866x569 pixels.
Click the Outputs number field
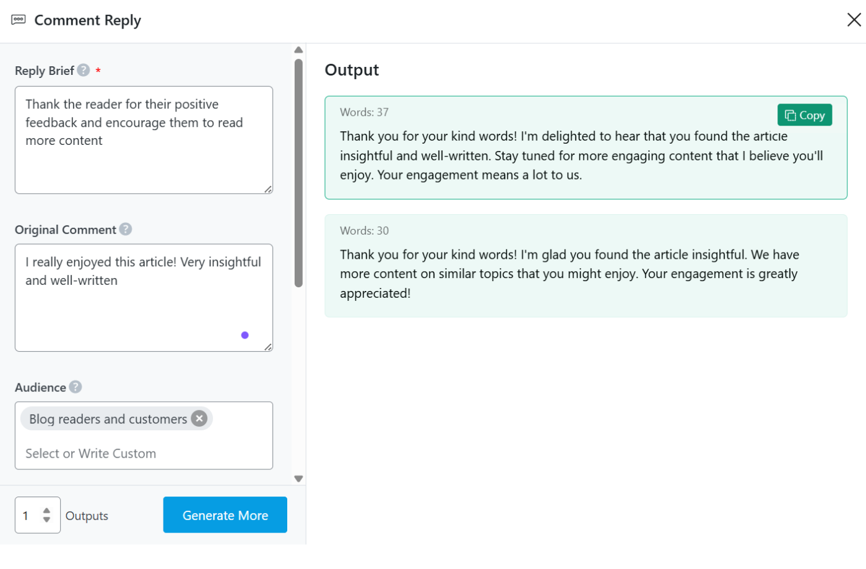point(29,515)
